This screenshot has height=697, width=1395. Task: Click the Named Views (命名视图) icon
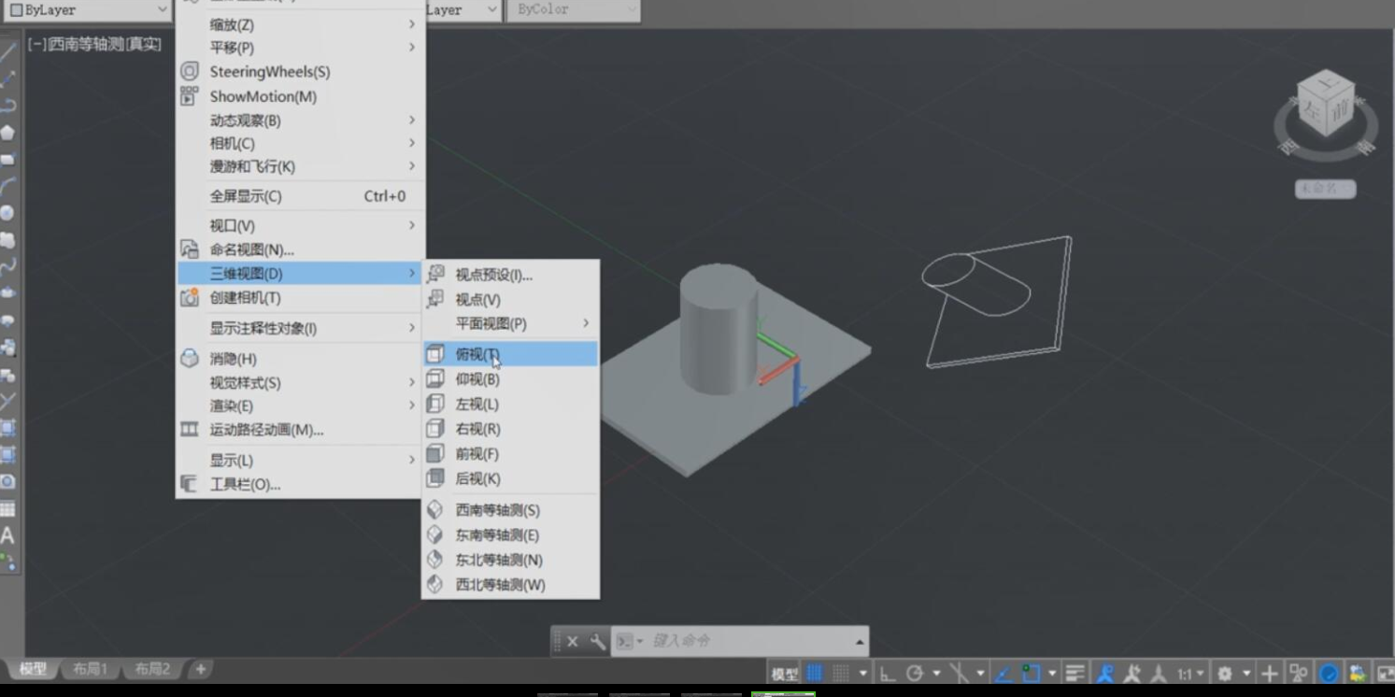pos(190,249)
